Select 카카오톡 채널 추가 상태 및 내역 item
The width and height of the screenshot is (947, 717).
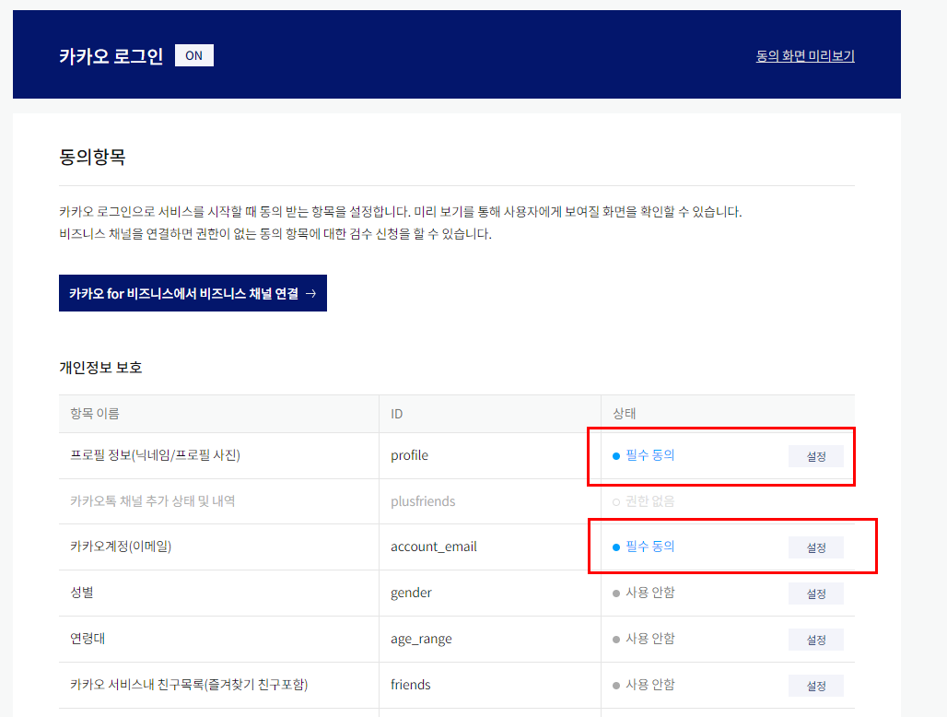(x=152, y=500)
